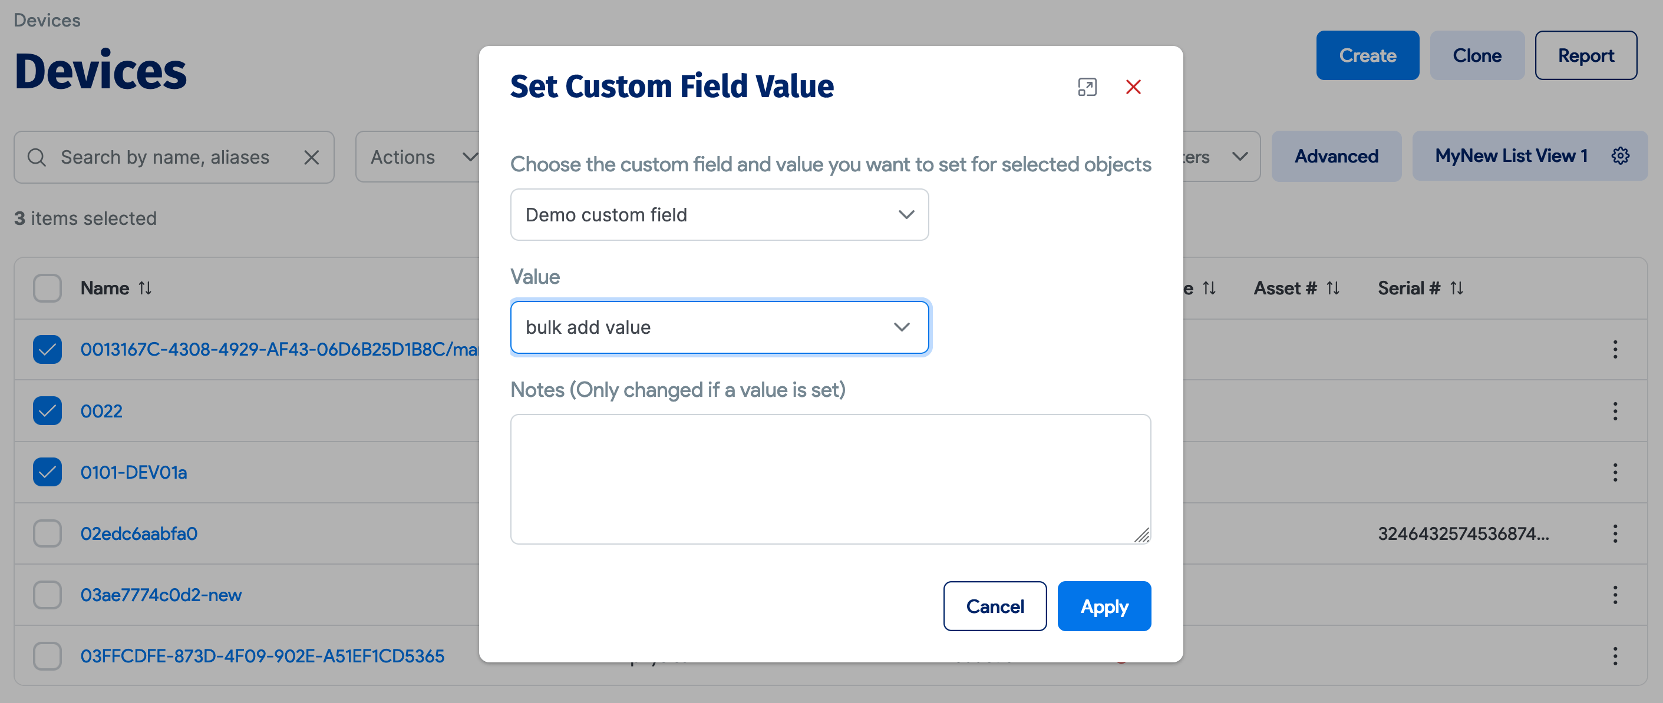Open the kebab menu for 0101-DEV01a row
Screen dimensions: 1663x703
coord(1615,472)
